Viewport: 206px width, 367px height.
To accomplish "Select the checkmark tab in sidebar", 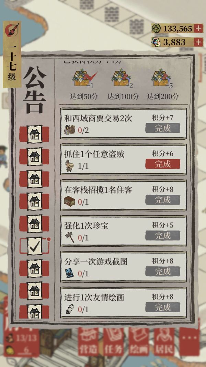I will tap(35, 246).
